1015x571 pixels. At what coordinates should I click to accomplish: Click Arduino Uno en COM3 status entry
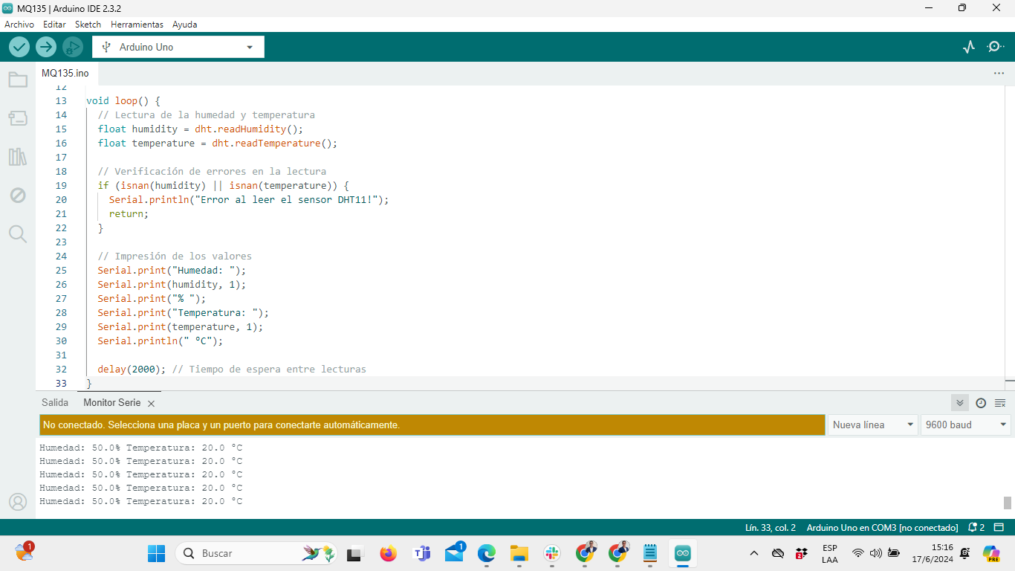[882, 527]
